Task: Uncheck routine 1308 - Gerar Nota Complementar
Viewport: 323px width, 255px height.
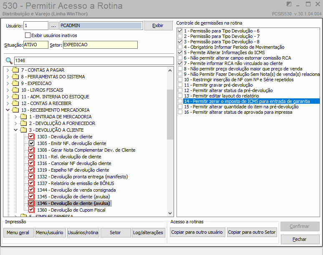Action: pyautogui.click(x=31, y=150)
